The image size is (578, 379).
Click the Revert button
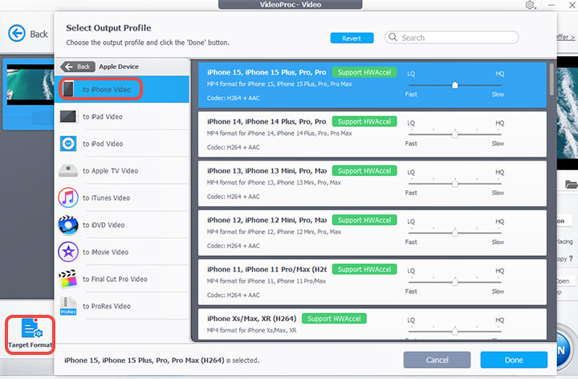352,38
